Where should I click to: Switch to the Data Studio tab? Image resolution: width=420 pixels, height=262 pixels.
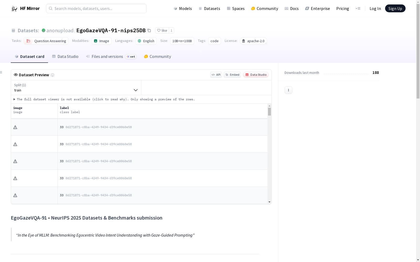tap(65, 57)
